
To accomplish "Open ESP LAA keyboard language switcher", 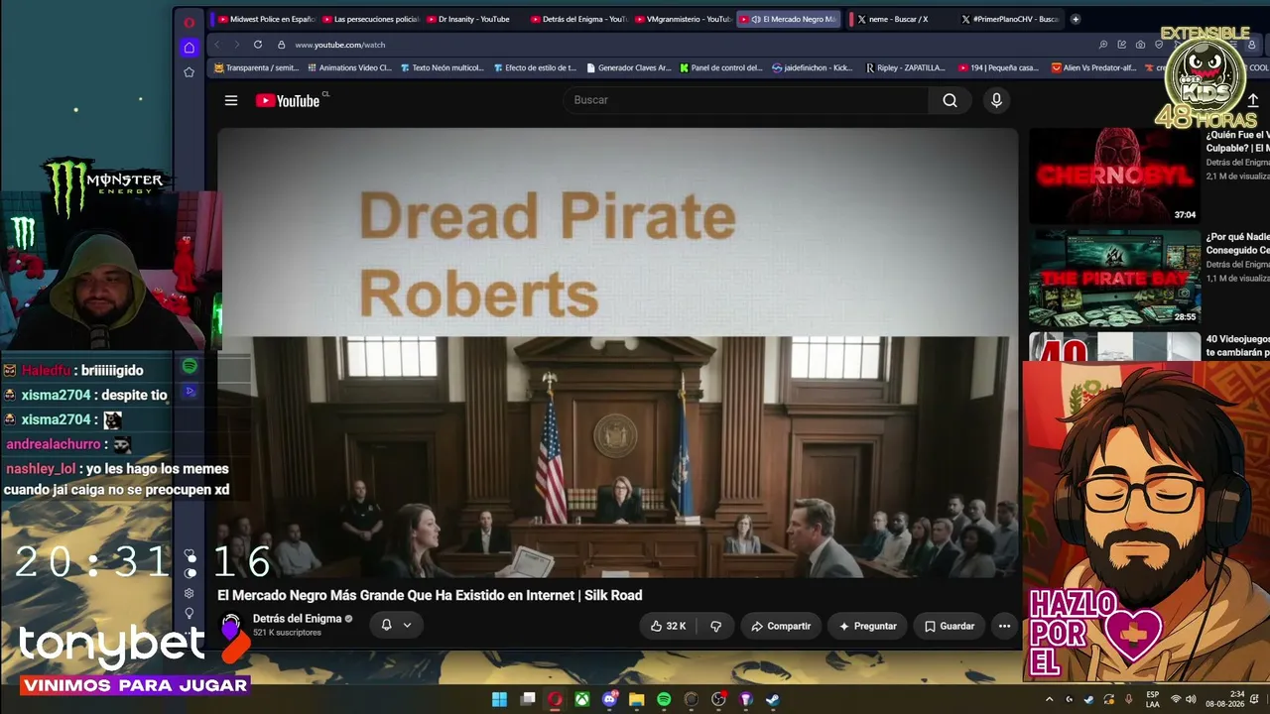I will (x=1153, y=699).
